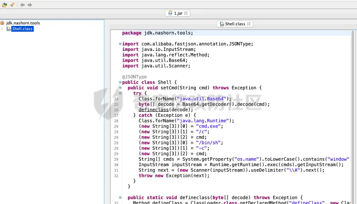Collapse the public class Shell block
This screenshot has height=204, width=357.
120,82
